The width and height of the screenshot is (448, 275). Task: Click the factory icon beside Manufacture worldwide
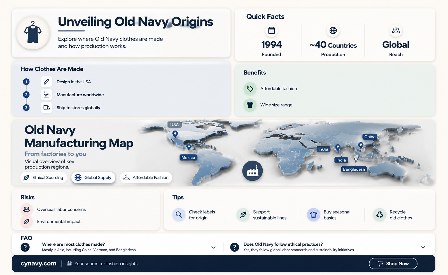[x=46, y=95]
